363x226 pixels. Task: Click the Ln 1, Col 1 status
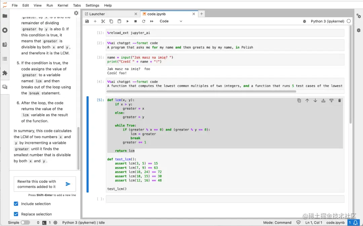click(314, 223)
